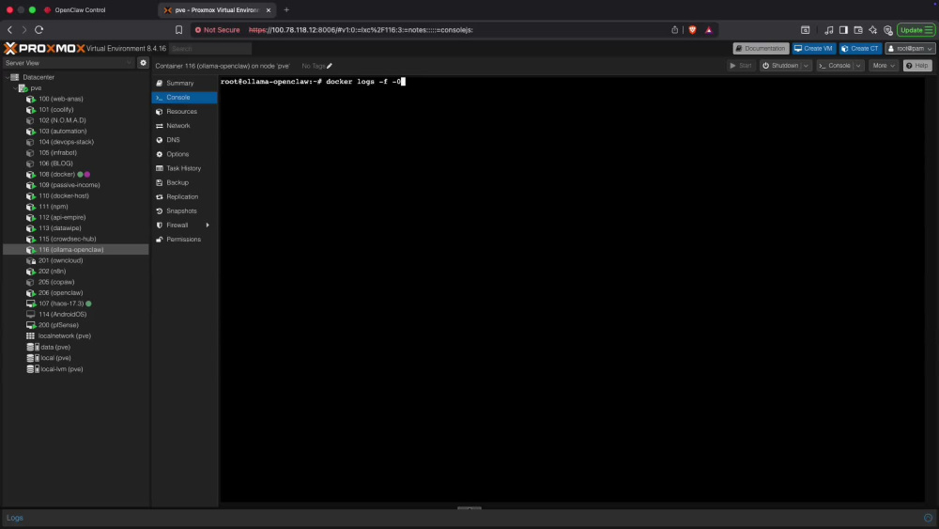Screen dimensions: 939x529
Task: Select container 206 (openclaw)
Action: [x=60, y=293]
